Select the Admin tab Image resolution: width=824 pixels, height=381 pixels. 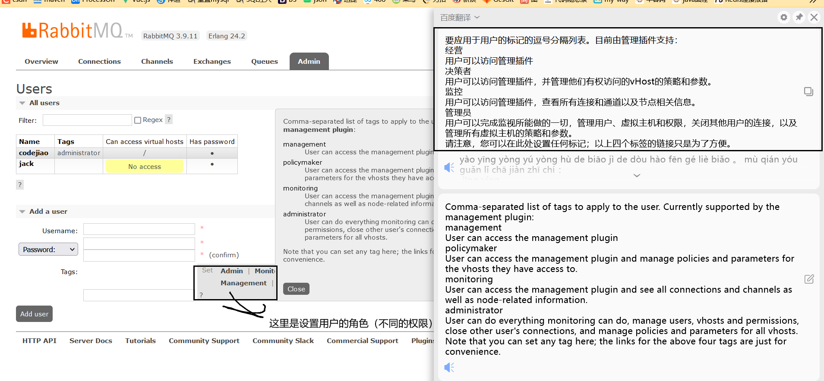point(309,61)
